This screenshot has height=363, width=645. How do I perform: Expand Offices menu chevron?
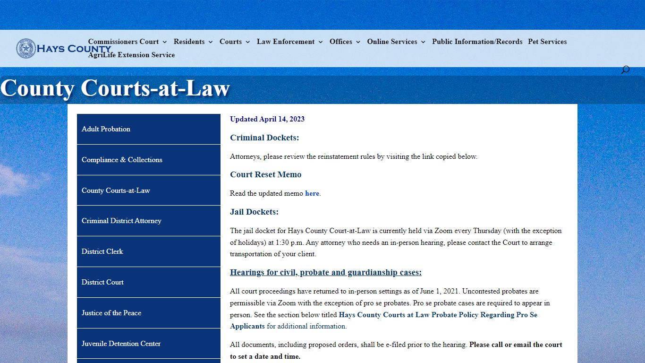(x=358, y=42)
